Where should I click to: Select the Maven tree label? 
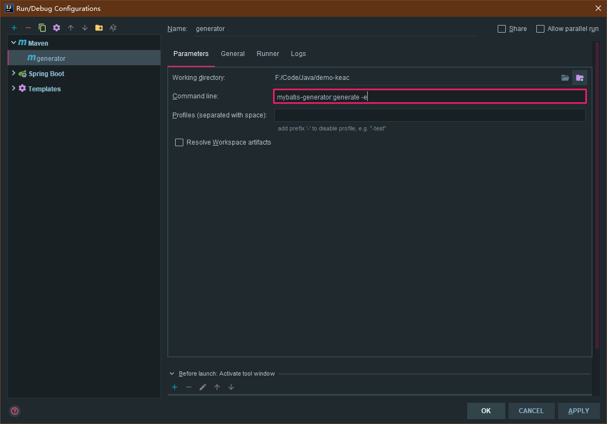[38, 43]
